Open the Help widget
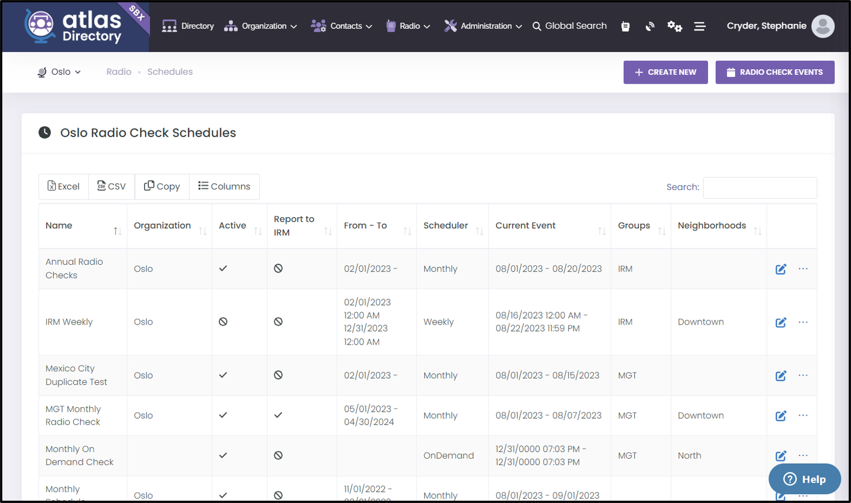The image size is (851, 503). click(804, 479)
